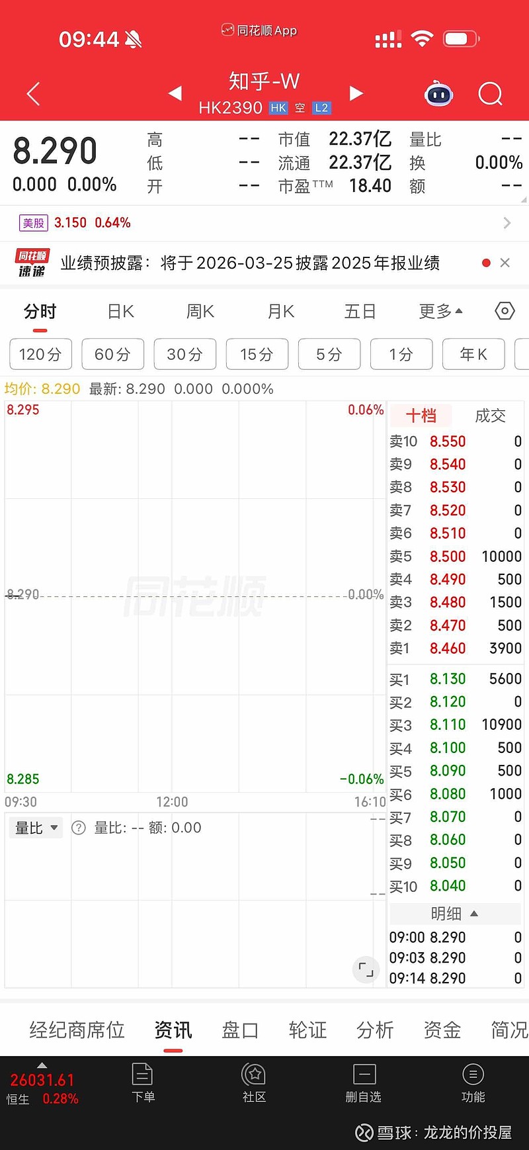This screenshot has width=529, height=1150.
Task: Open the 轮证 warrants tab
Action: [x=307, y=1030]
